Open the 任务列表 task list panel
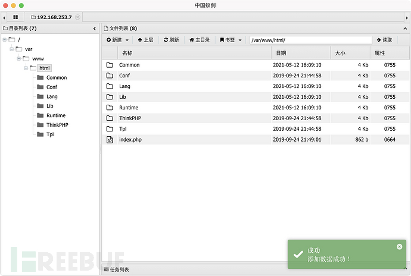Viewport: 411px width, 276px height. [x=116, y=269]
